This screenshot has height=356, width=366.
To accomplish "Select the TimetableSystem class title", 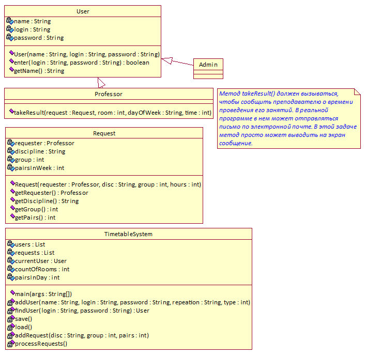I will click(128, 234).
